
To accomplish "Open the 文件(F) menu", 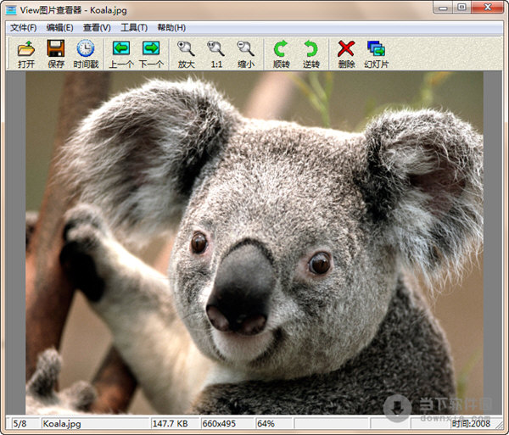I will point(23,28).
